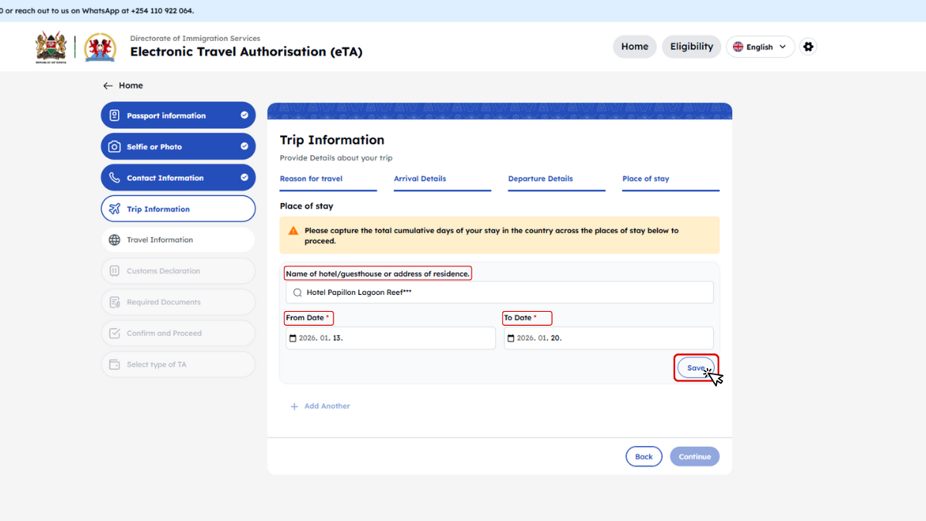The height and width of the screenshot is (521, 926).
Task: Switch to the Departure Details tab
Action: point(540,178)
